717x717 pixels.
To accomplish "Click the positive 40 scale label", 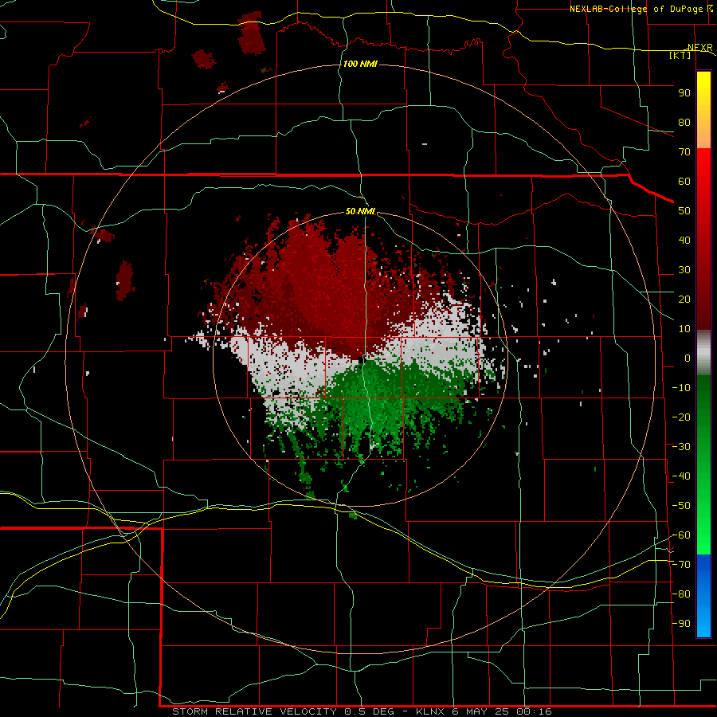I will pos(684,241).
